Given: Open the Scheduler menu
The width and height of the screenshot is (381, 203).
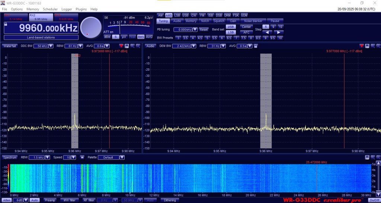Looking at the screenshot, I should click(50, 9).
